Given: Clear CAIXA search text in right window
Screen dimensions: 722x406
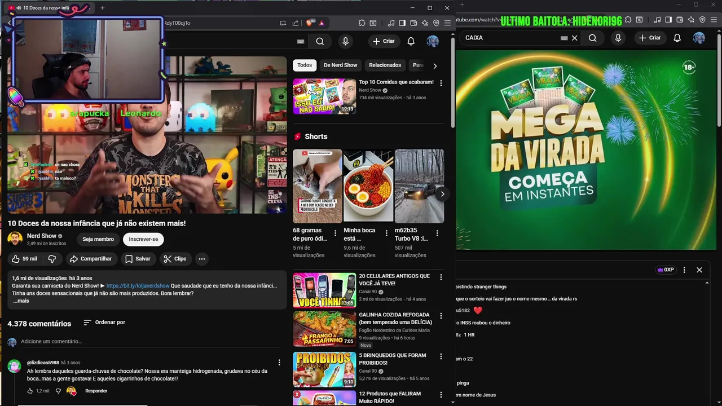Looking at the screenshot, I should point(575,38).
